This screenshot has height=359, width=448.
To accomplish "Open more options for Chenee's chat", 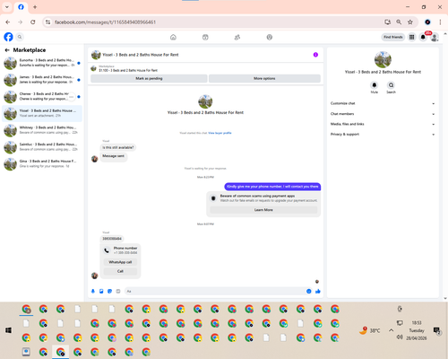I will pos(71,97).
